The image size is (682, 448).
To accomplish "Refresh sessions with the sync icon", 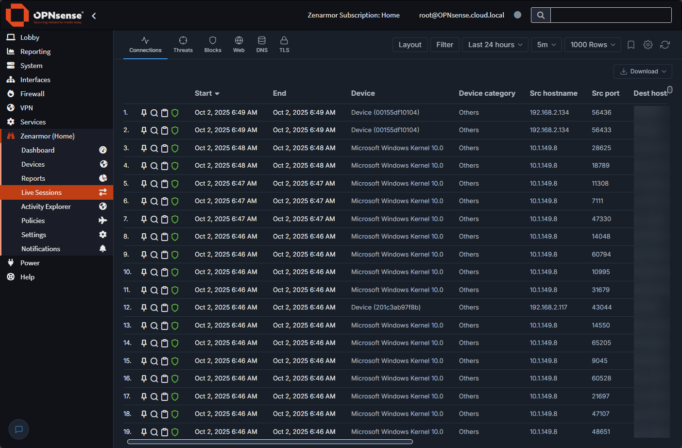I will (x=665, y=45).
